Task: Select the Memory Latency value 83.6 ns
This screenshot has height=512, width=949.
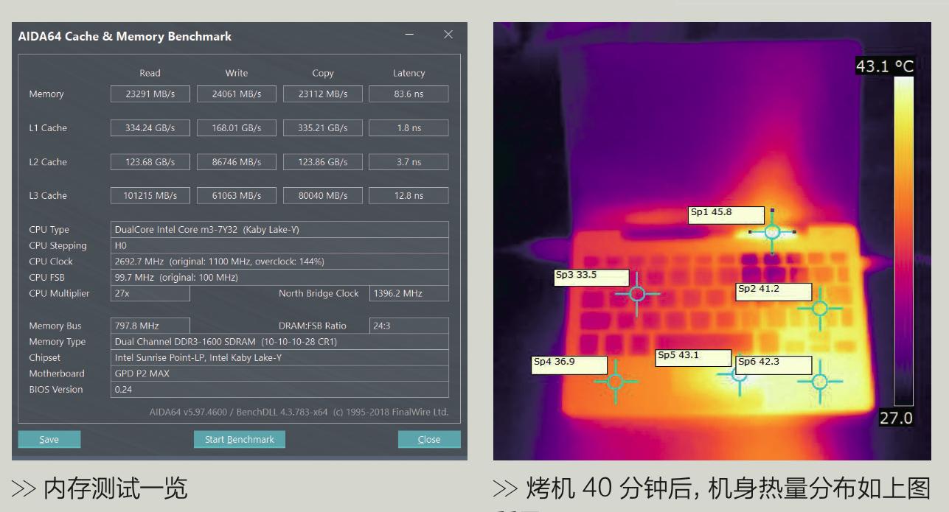Action: pyautogui.click(x=409, y=94)
